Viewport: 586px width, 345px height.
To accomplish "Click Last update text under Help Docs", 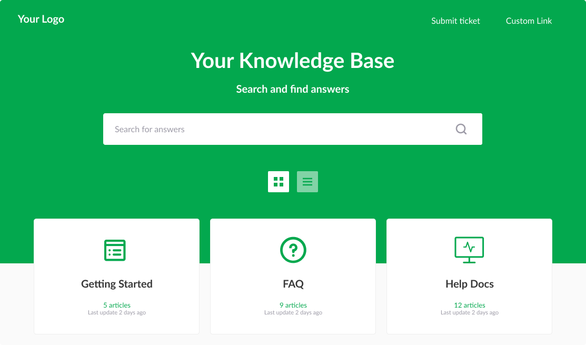I will pyautogui.click(x=469, y=313).
